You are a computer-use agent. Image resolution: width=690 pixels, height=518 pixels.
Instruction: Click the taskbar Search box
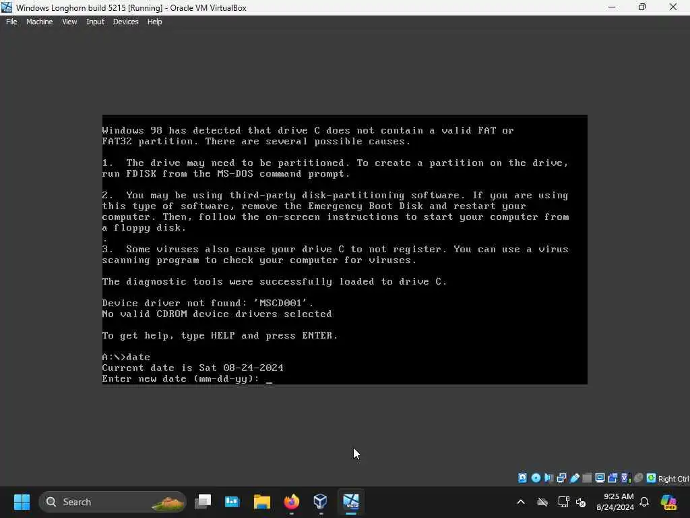[113, 502]
